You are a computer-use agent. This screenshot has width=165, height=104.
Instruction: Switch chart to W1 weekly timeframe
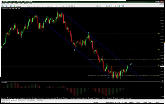point(48,6)
